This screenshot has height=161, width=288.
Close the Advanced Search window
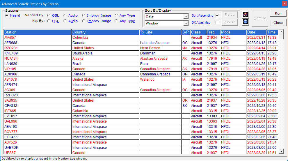coord(284,4)
